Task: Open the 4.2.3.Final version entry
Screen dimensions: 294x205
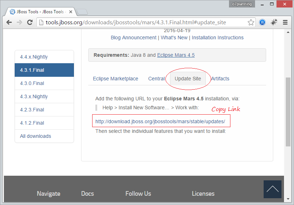Action: click(x=44, y=110)
